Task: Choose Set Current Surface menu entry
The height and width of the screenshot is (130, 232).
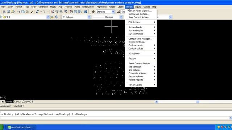Action: (x=141, y=14)
